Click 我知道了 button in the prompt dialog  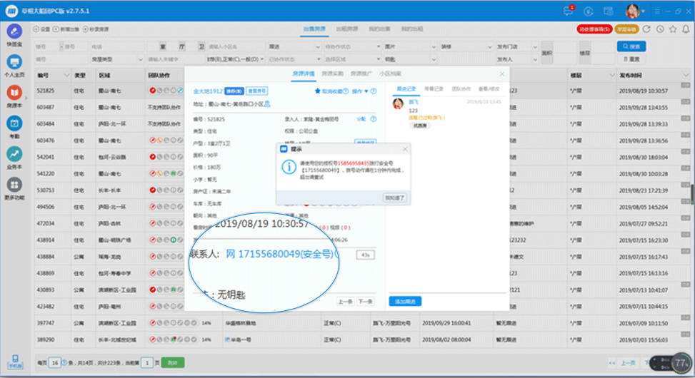pos(395,198)
